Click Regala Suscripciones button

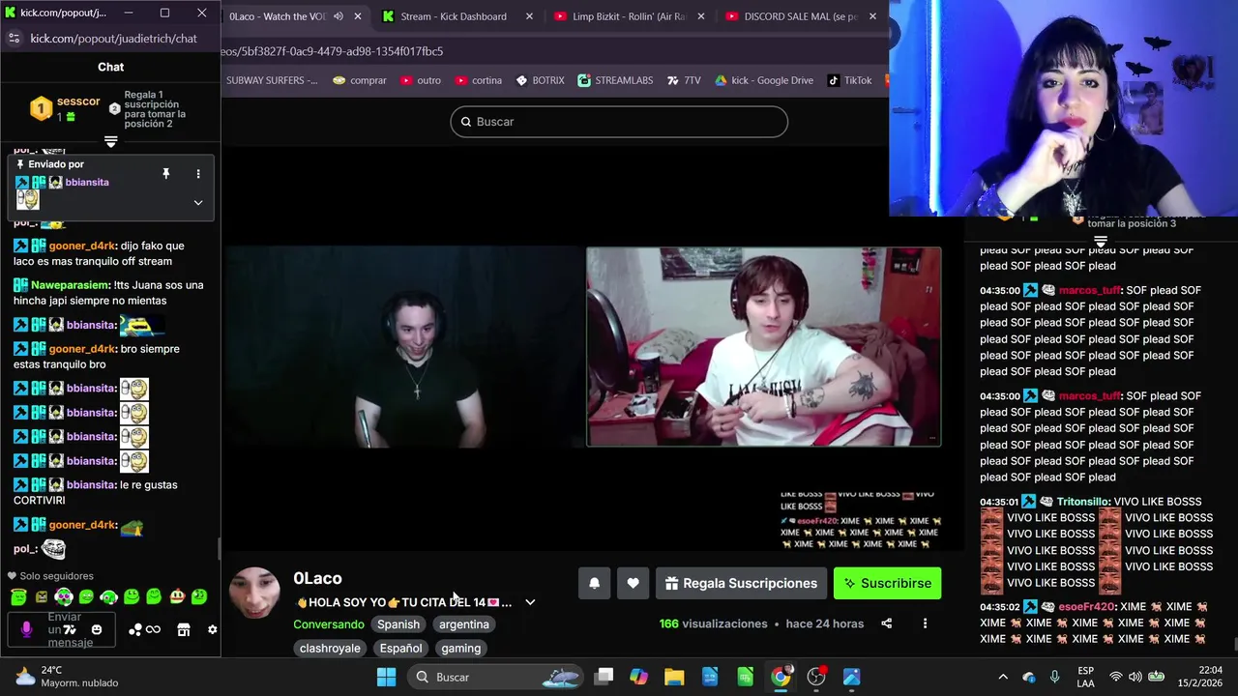[x=741, y=583]
